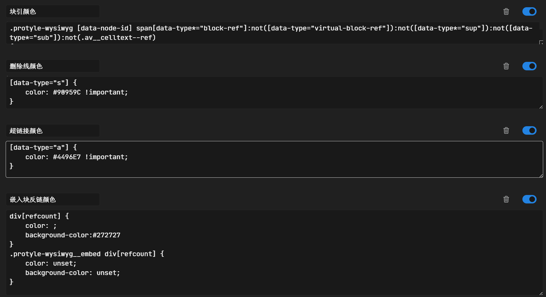Image resolution: width=546 pixels, height=297 pixels.
Task: Click the #4496E7 hyperlink color code line
Action: (77, 157)
